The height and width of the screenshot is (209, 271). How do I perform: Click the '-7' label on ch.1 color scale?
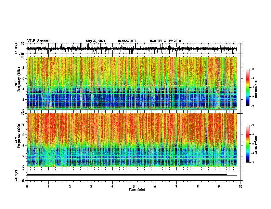click(253, 106)
